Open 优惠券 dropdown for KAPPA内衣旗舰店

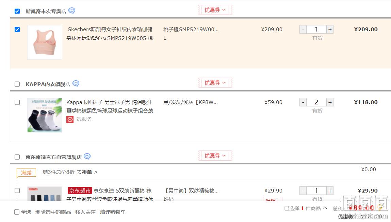click(x=215, y=83)
